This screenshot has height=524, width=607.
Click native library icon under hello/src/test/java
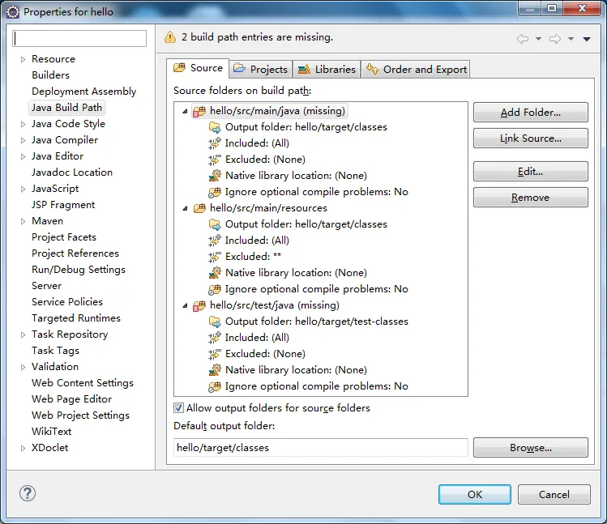point(215,370)
